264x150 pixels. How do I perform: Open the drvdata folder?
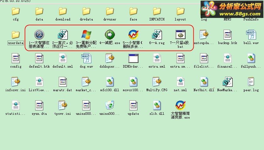tap(86, 11)
